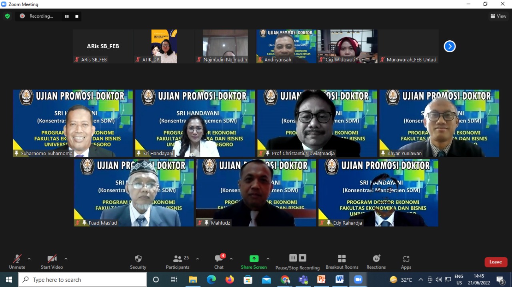The width and height of the screenshot is (512, 287).
Task: Start Video with camera button
Action: (x=52, y=261)
